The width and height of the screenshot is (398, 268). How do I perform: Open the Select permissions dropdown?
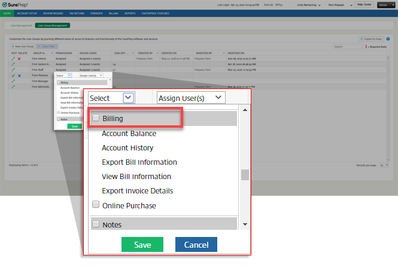click(x=111, y=98)
